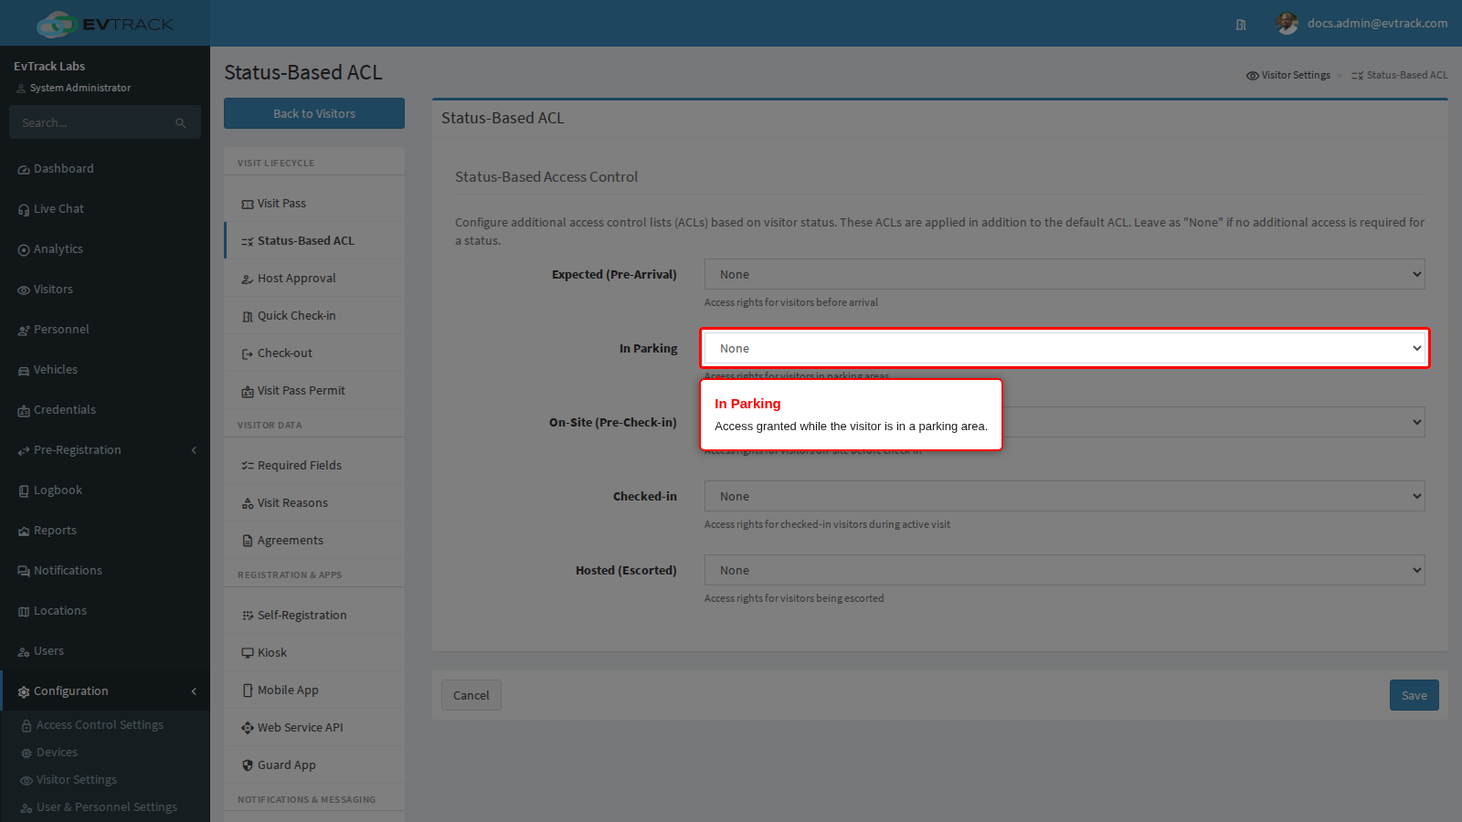Open Self-Registration settings item
Image resolution: width=1462 pixels, height=822 pixels.
(314, 615)
